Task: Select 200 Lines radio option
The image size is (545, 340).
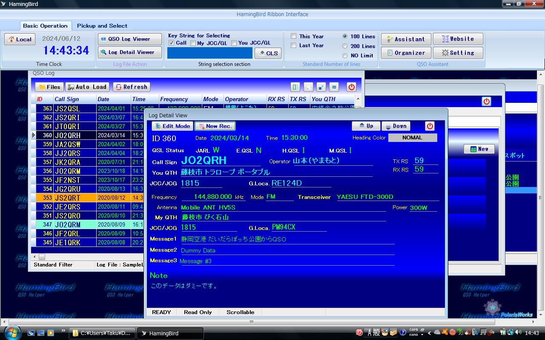Action: [345, 46]
